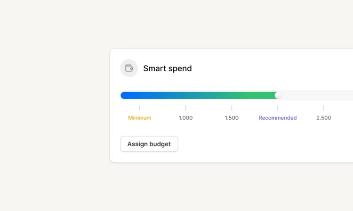Click the tick mark above 1.000
Screen dimensions: 353x211
click(x=186, y=108)
